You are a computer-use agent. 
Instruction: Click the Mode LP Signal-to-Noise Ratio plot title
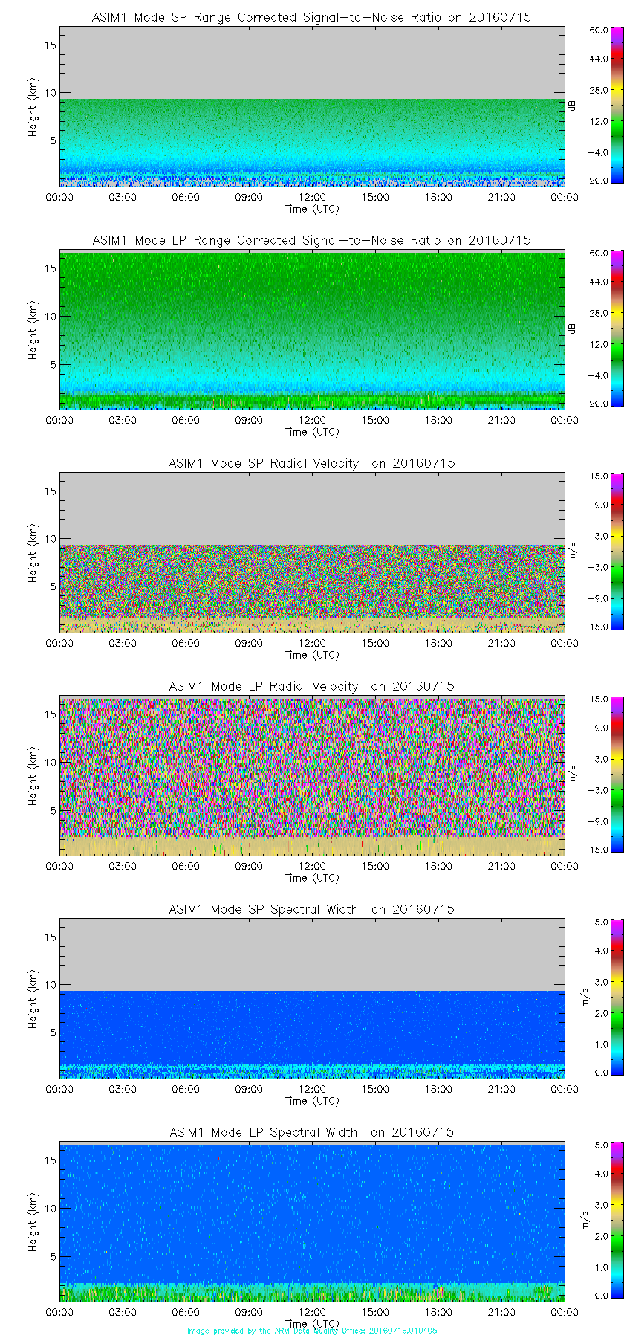point(311,240)
